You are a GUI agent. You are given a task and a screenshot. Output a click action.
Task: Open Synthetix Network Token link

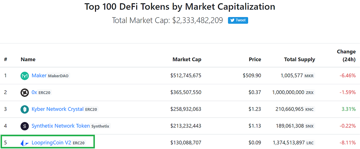click(x=60, y=126)
